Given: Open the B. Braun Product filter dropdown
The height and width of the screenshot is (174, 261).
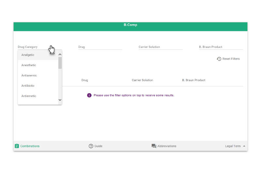Looking at the screenshot, I should click(x=221, y=47).
